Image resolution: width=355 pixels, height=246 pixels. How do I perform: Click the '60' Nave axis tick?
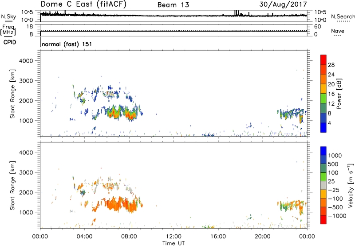(317, 27)
